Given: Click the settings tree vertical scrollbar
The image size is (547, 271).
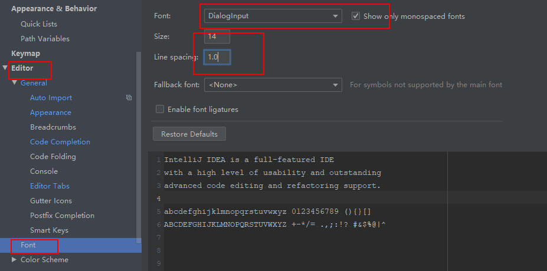Looking at the screenshot, I should click(x=139, y=147).
